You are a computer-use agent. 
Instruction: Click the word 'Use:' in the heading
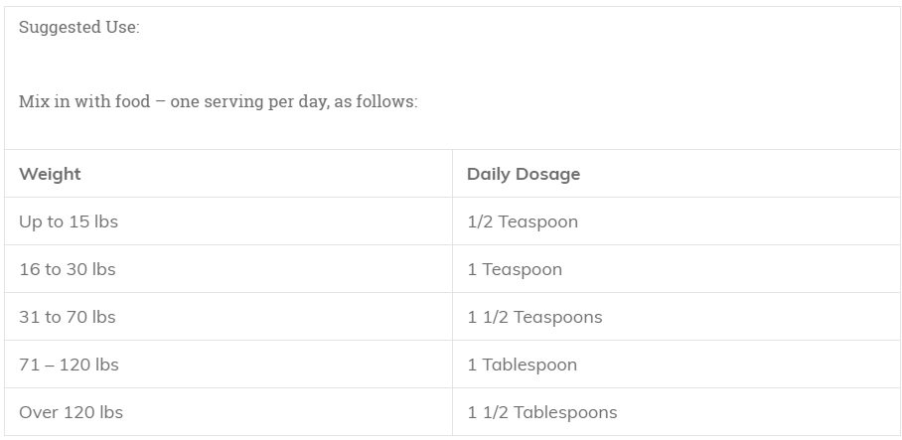click(x=123, y=28)
